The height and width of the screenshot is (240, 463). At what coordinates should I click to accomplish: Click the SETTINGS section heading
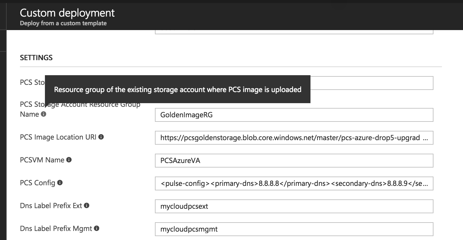36,58
